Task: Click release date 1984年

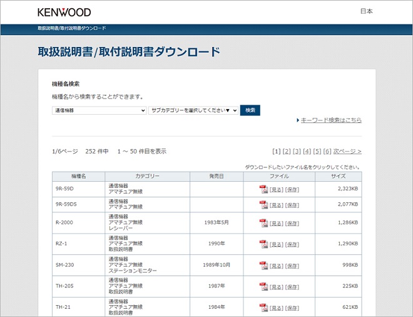Action: pyautogui.click(x=217, y=307)
